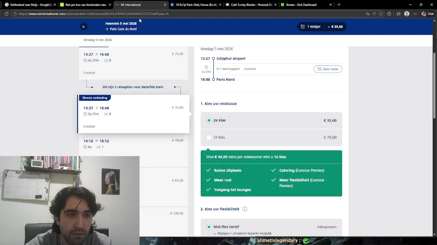Image resolution: width=437 pixels, height=245 pixels.
Task: Close the NS International tab
Action: pyautogui.click(x=165, y=5)
